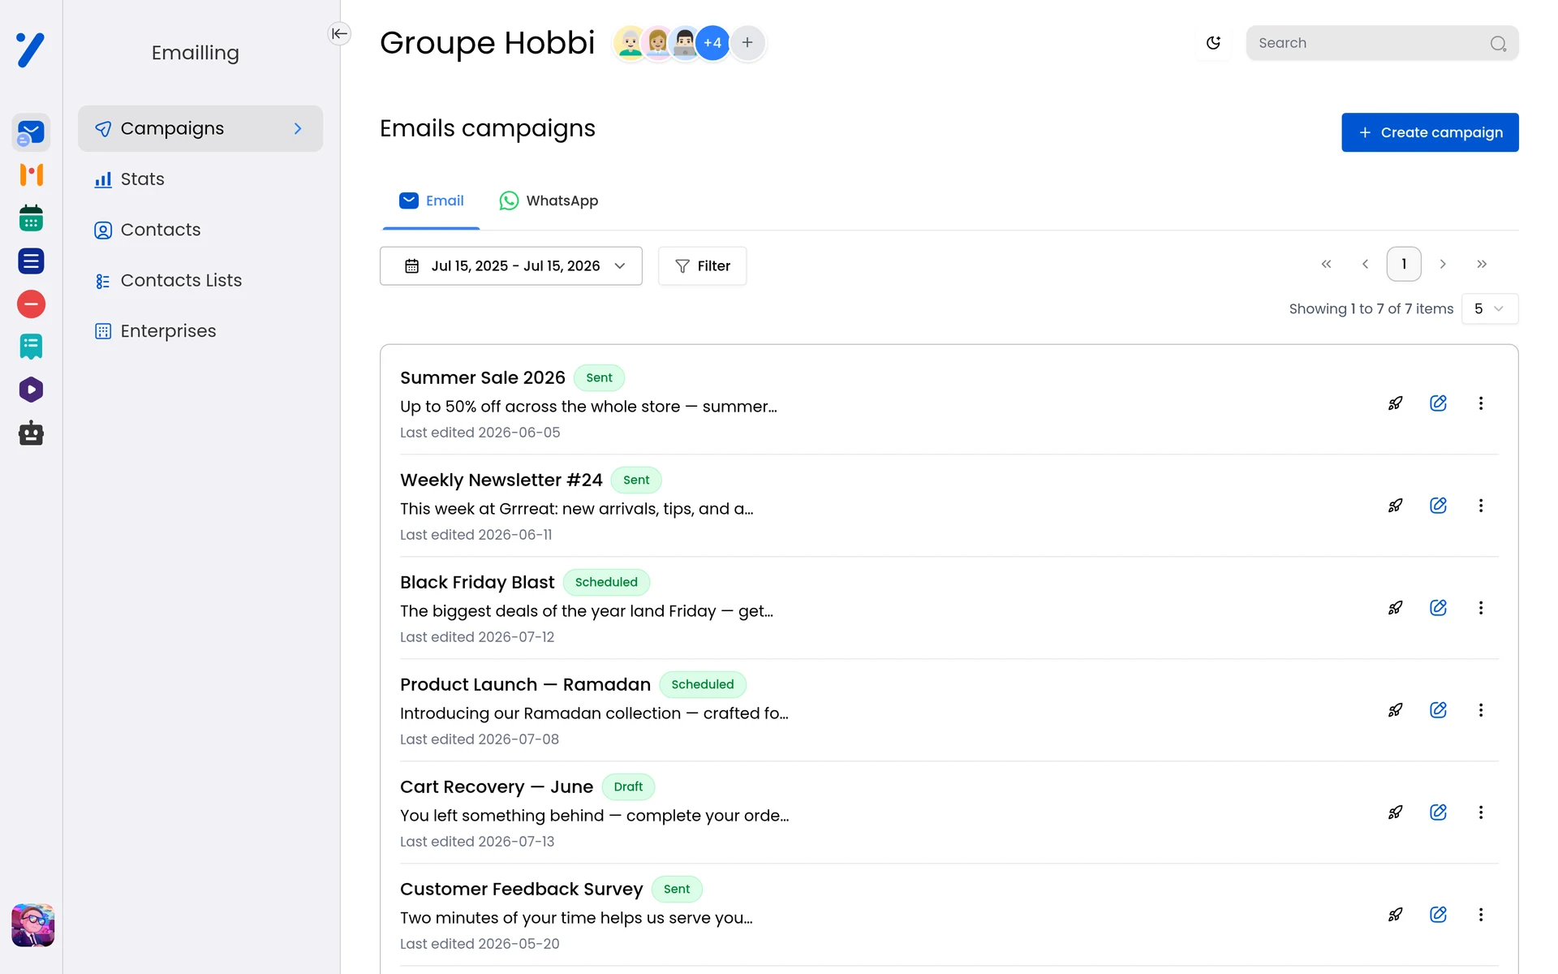Image resolution: width=1558 pixels, height=974 pixels.
Task: Collapse the sidebar with the arrow icon
Action: pyautogui.click(x=339, y=33)
